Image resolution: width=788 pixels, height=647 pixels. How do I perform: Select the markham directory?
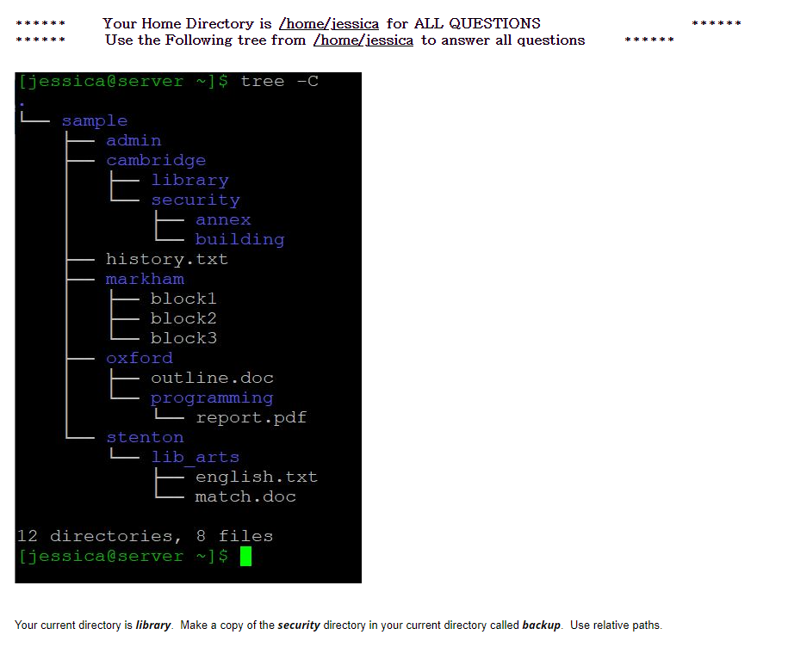click(145, 279)
